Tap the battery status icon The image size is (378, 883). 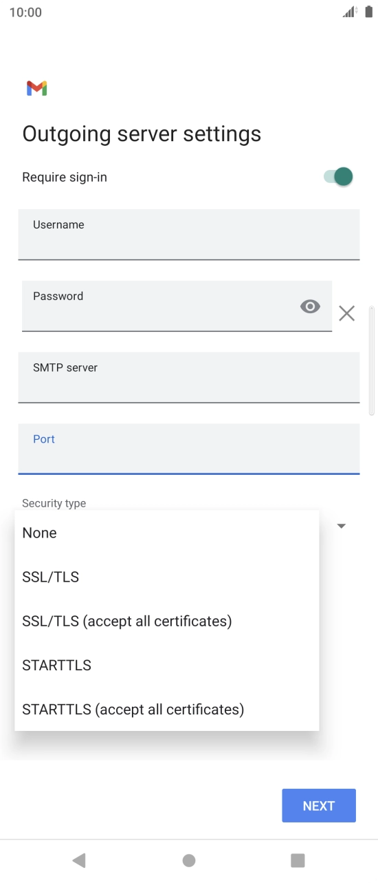[368, 12]
